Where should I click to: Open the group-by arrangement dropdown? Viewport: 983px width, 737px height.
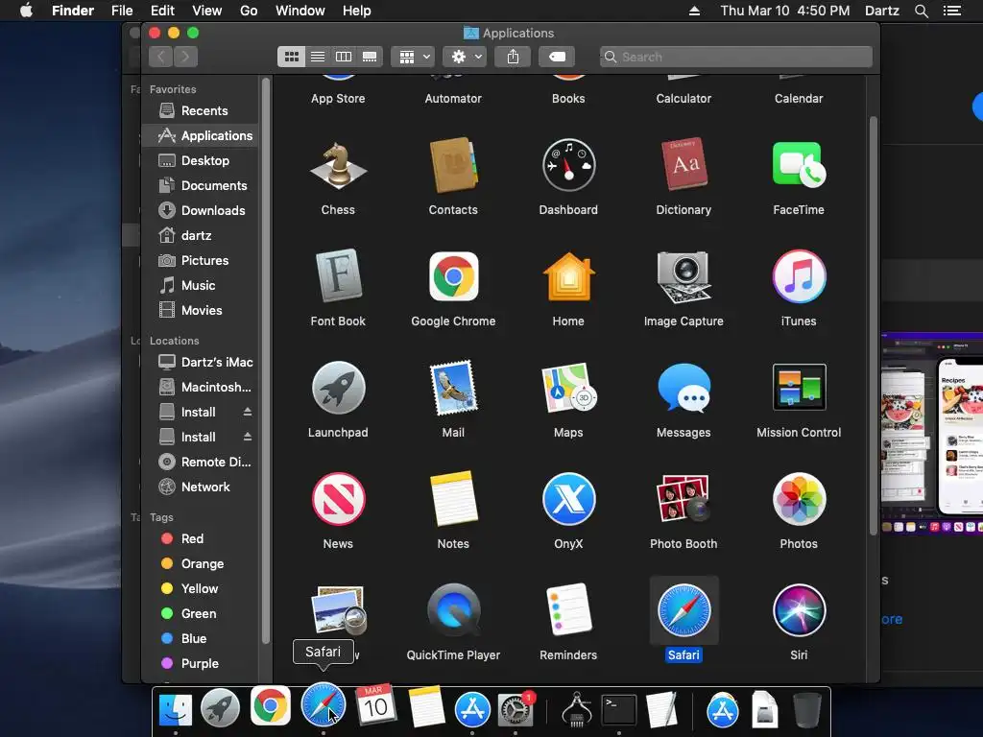[x=413, y=57]
